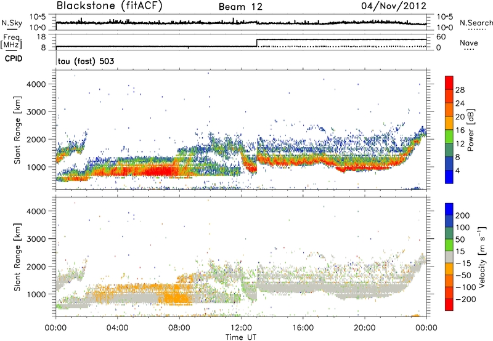Screen dimensions: 493x341
Task: Click the '20:00' time axis label
Action: coord(364,328)
